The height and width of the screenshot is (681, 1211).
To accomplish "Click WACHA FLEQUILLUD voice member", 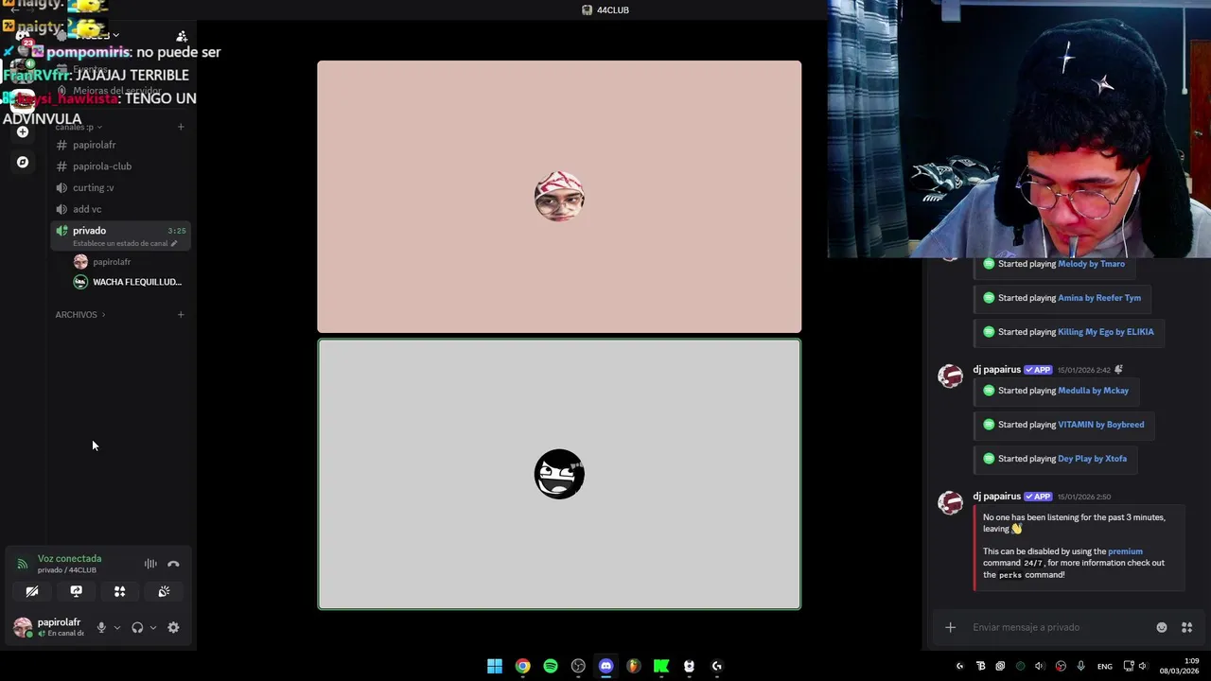I will pyautogui.click(x=128, y=282).
